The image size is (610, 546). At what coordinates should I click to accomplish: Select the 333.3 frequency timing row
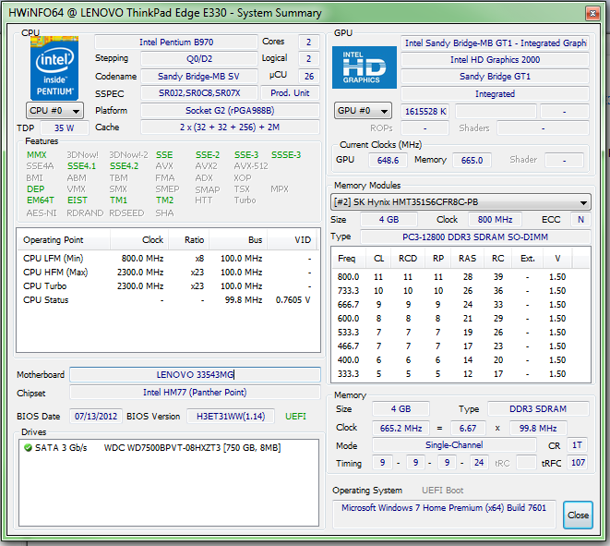[460, 374]
